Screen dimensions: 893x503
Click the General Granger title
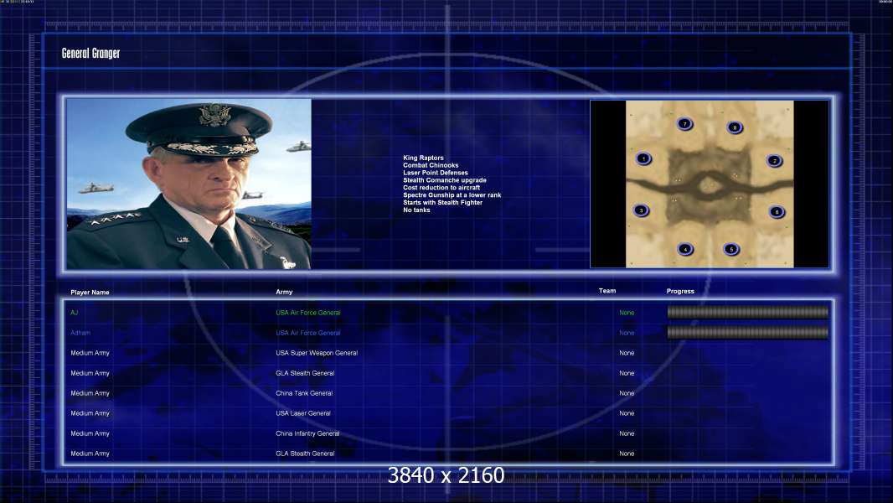[x=90, y=53]
